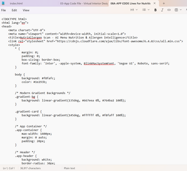Open the list style dropdown

pos(146,10)
